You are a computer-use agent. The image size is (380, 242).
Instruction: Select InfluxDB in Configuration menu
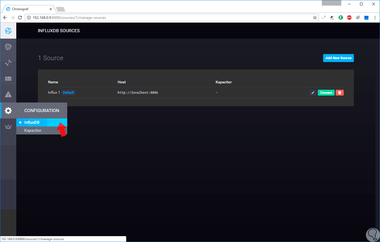(42, 122)
